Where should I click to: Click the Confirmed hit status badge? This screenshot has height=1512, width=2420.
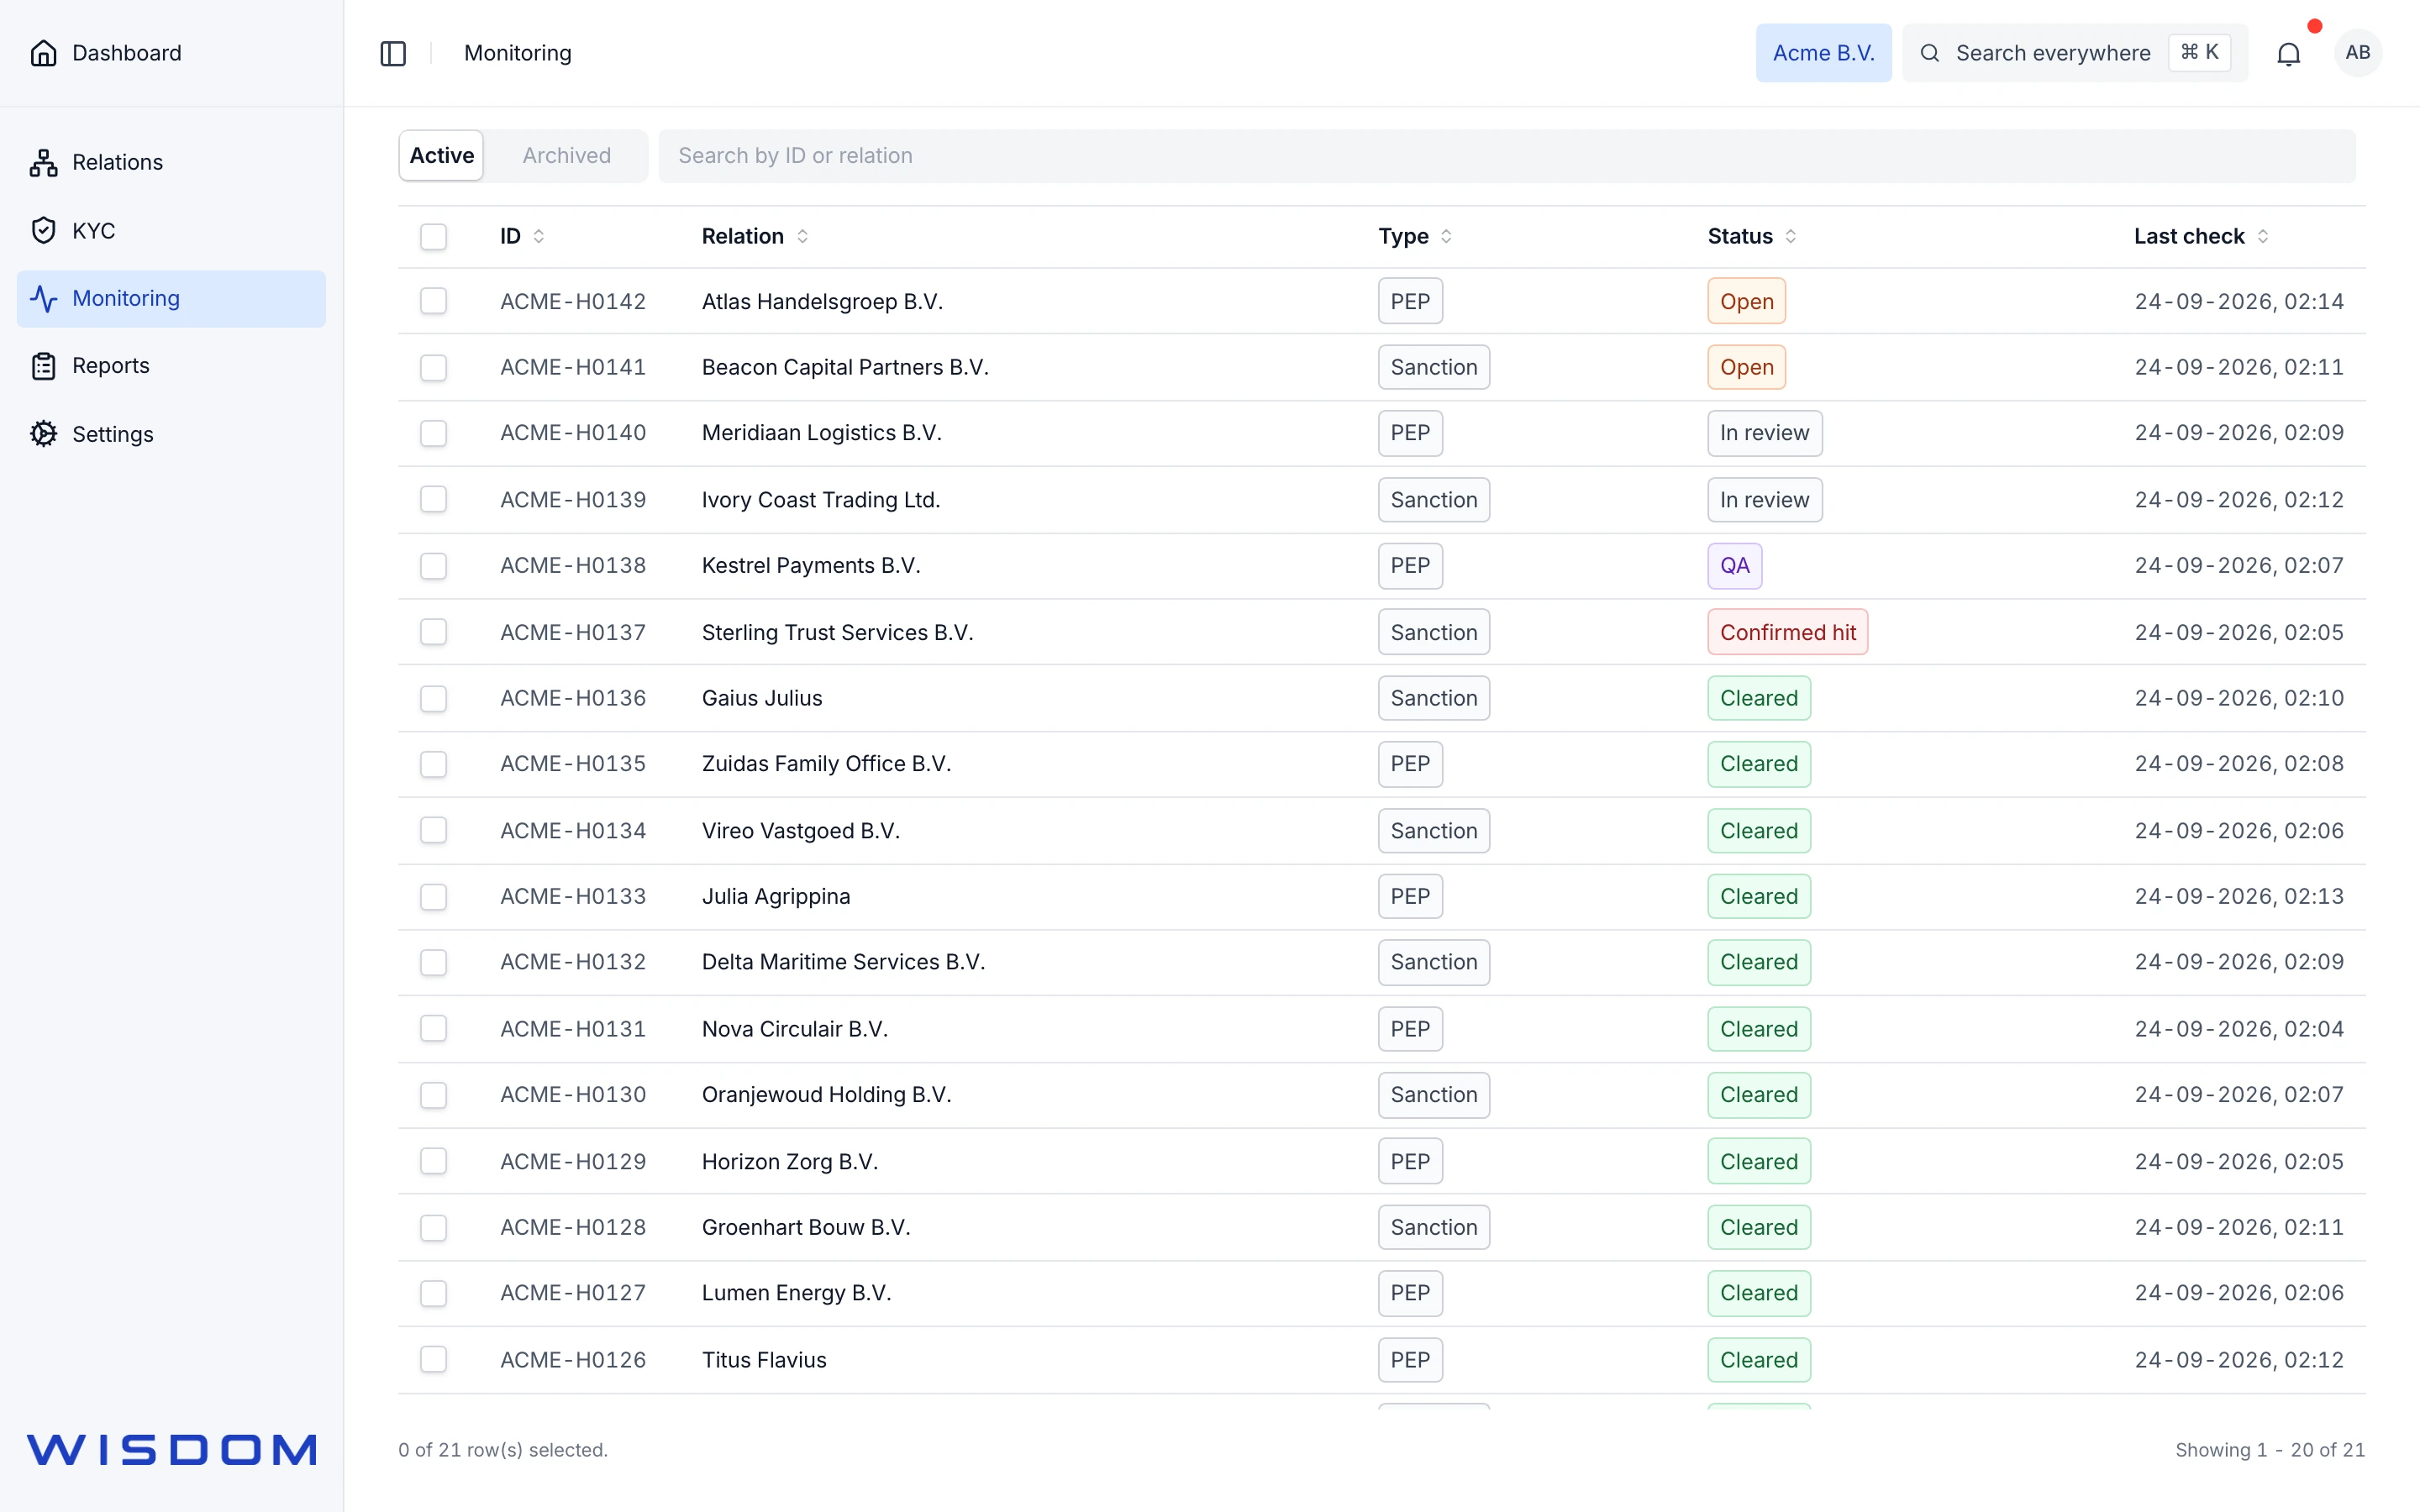tap(1787, 632)
